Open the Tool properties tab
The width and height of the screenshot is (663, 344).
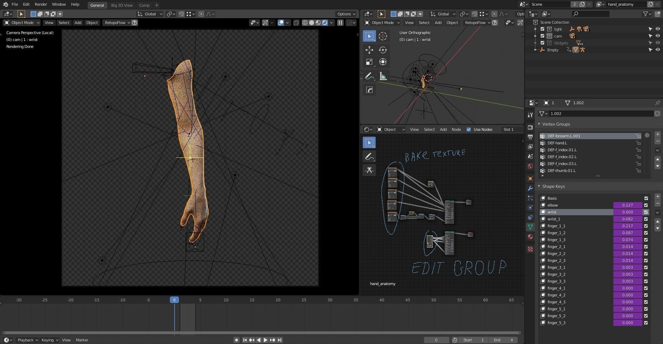pyautogui.click(x=530, y=115)
